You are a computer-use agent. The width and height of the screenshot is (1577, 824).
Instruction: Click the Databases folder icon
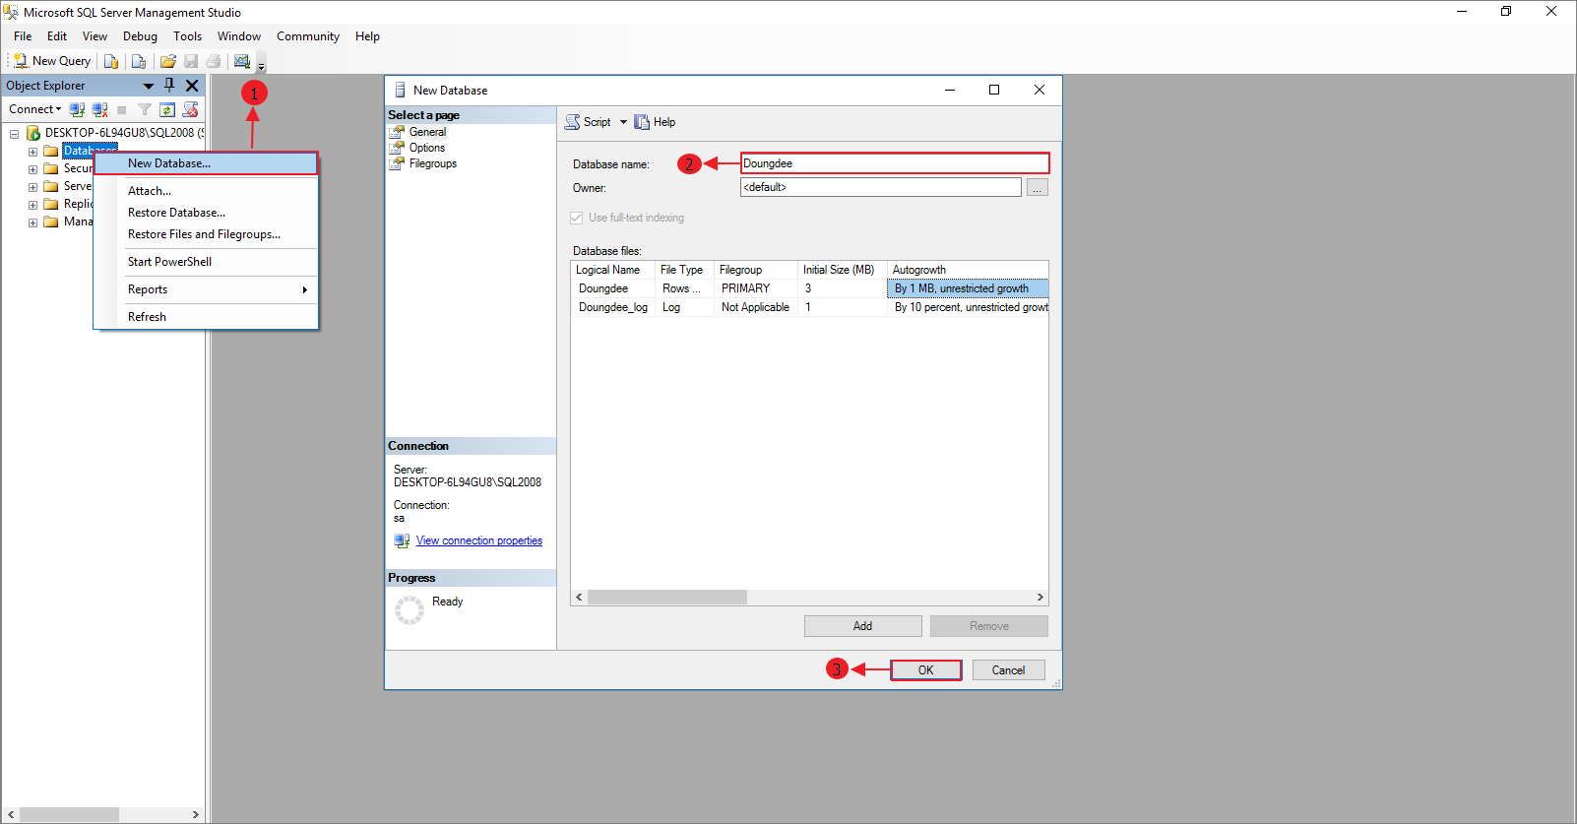[51, 151]
